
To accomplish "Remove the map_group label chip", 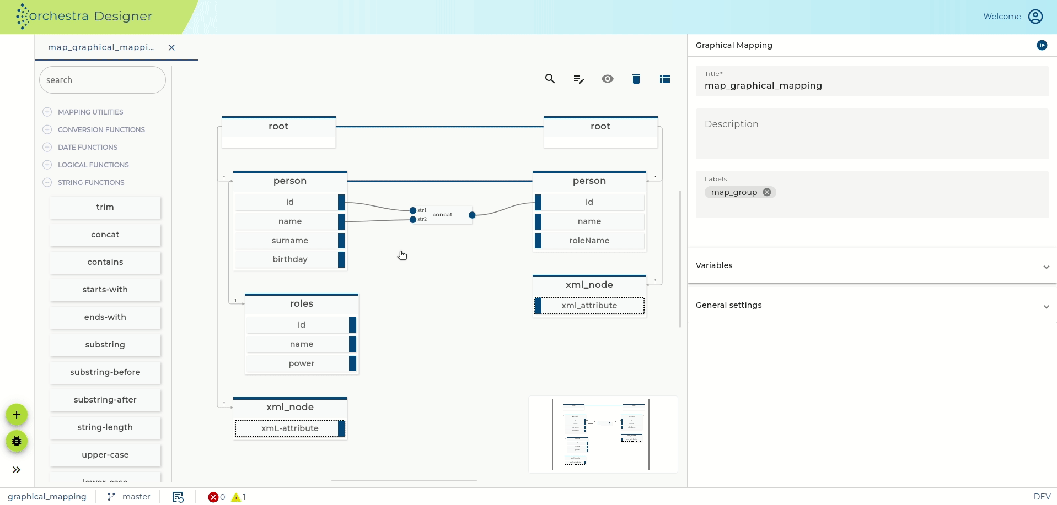I will point(767,192).
